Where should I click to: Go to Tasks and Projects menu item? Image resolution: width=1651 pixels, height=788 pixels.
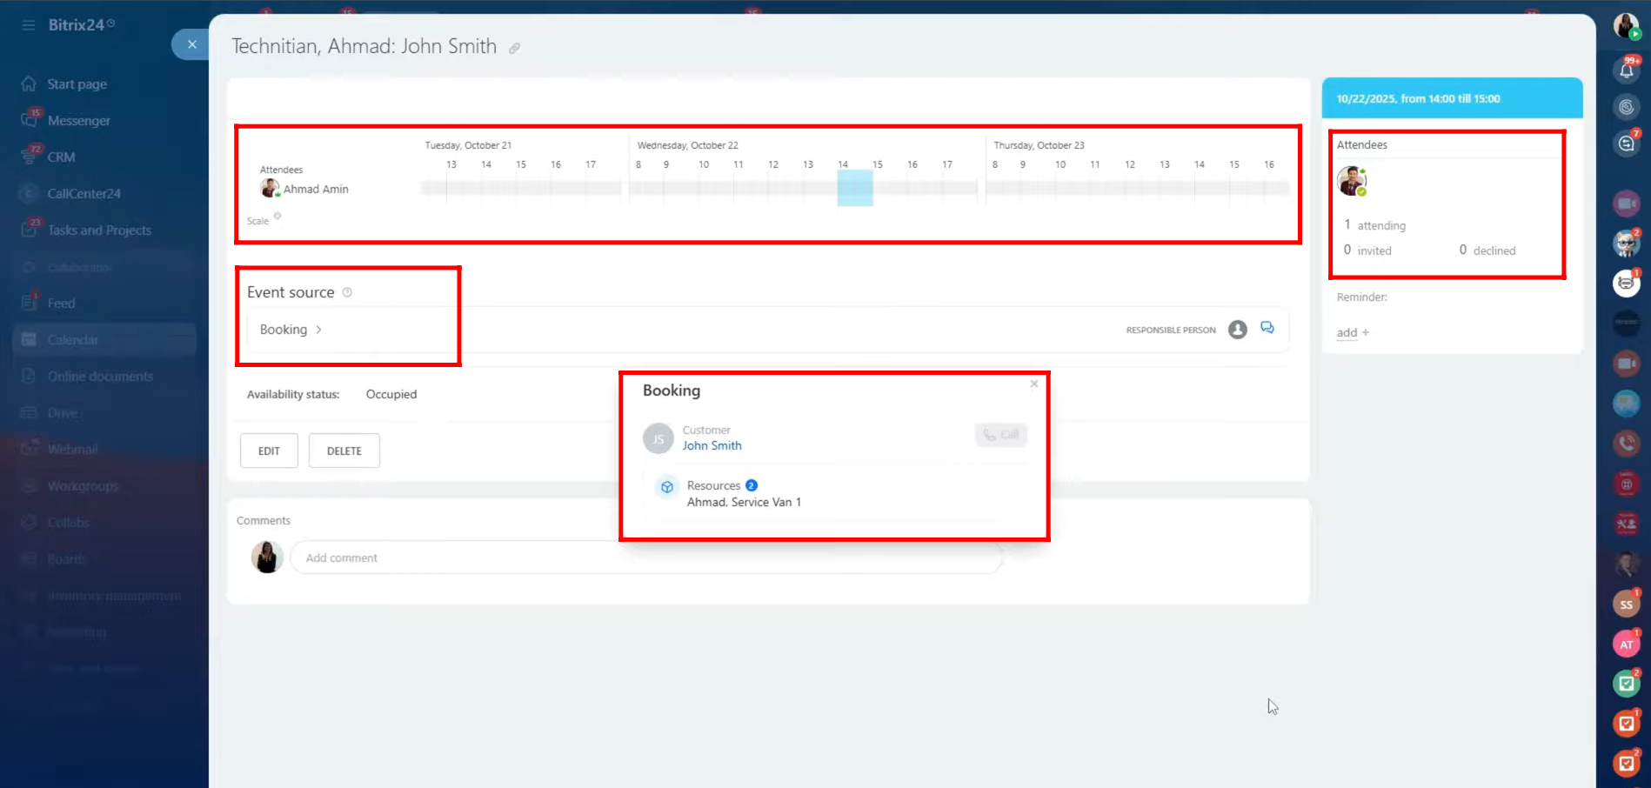click(x=99, y=230)
